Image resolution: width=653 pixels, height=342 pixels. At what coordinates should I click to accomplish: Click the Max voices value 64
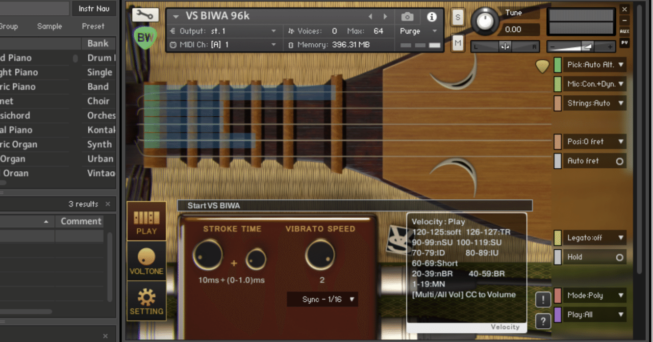378,31
